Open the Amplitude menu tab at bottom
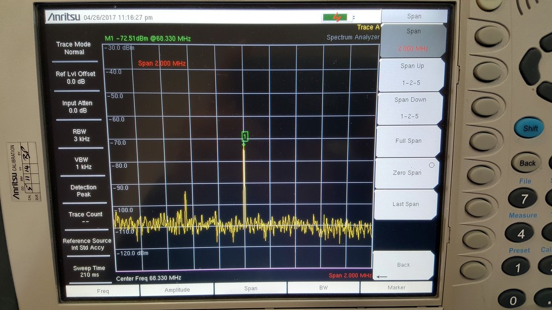Screen dimensions: 552x310 [x=177, y=289]
